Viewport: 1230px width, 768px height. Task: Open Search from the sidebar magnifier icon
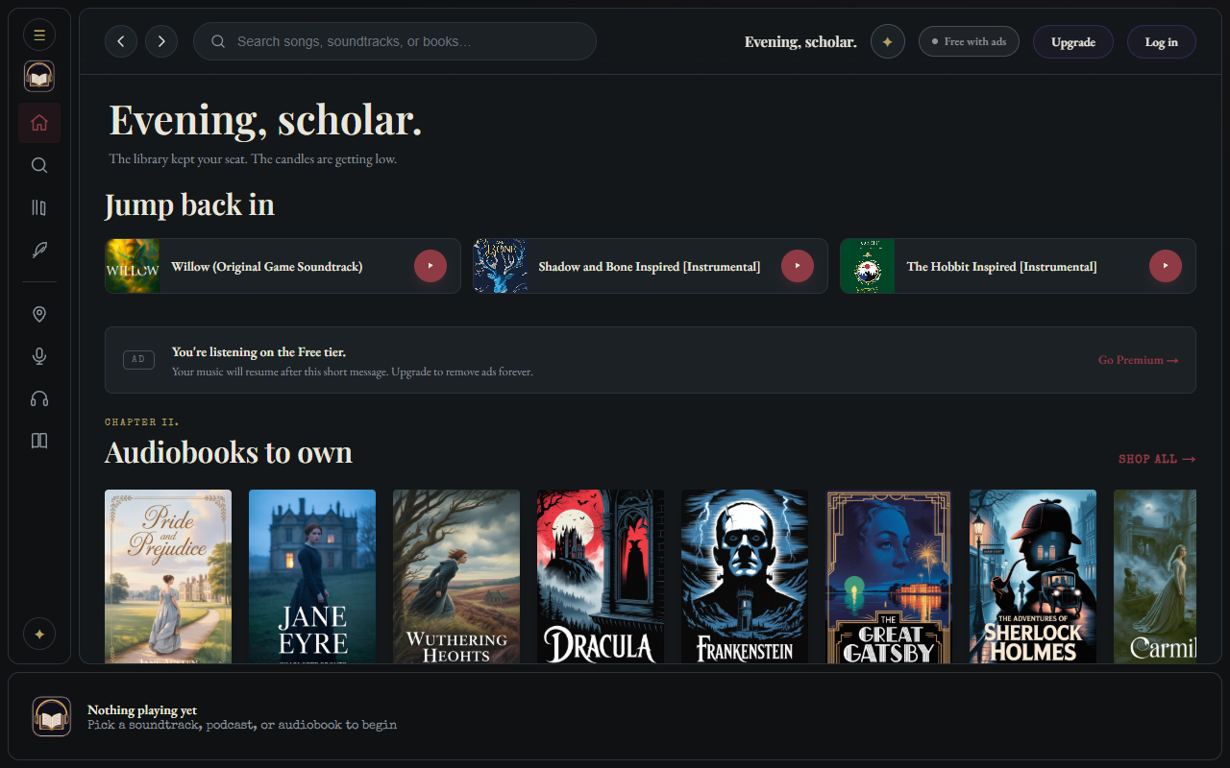(39, 165)
